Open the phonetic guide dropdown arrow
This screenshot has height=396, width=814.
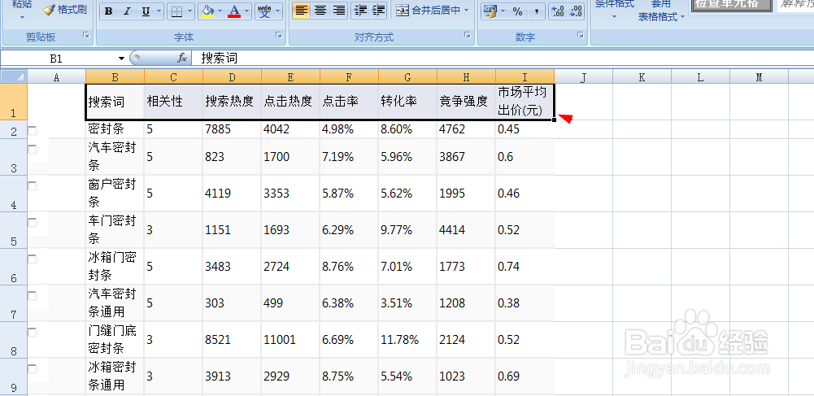tap(277, 11)
